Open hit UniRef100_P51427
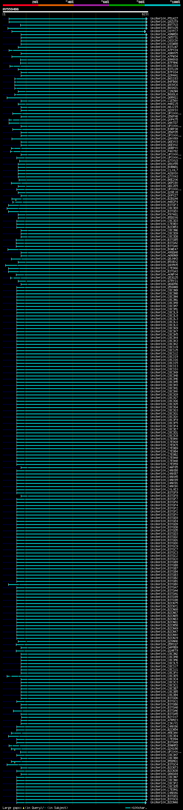183x810 pixels. (x=164, y=19)
